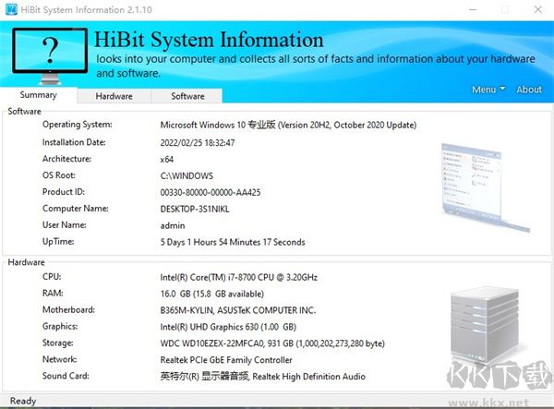Select the C:\WINDOWS path value

coord(187,176)
